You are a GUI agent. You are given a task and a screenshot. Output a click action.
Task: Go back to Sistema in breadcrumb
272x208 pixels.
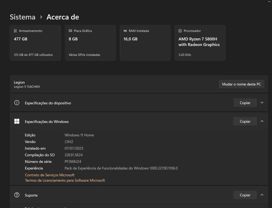tap(23, 17)
